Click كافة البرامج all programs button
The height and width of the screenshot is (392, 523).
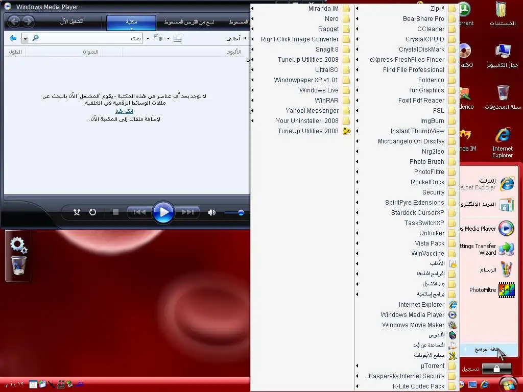[488, 349]
